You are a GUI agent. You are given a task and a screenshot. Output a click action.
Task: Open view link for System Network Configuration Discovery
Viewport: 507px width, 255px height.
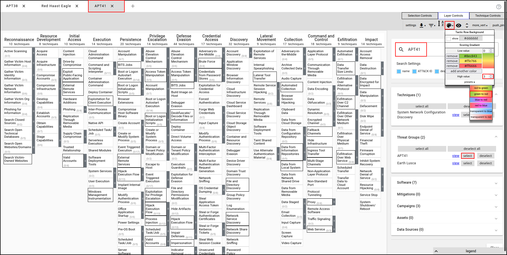pos(456,115)
